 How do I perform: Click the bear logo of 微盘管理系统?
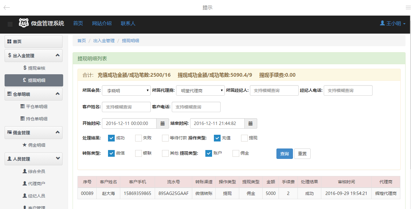click(x=23, y=23)
